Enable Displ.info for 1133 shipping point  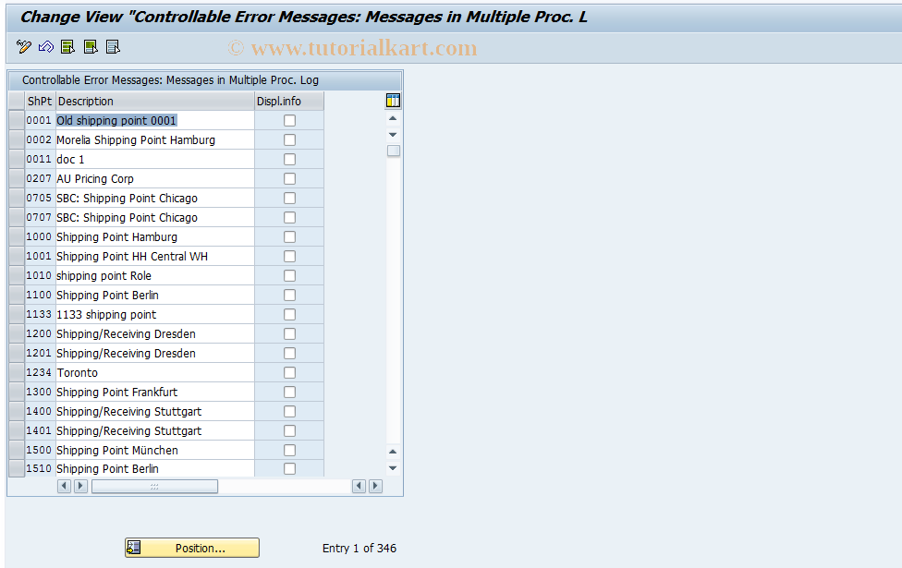tap(290, 314)
